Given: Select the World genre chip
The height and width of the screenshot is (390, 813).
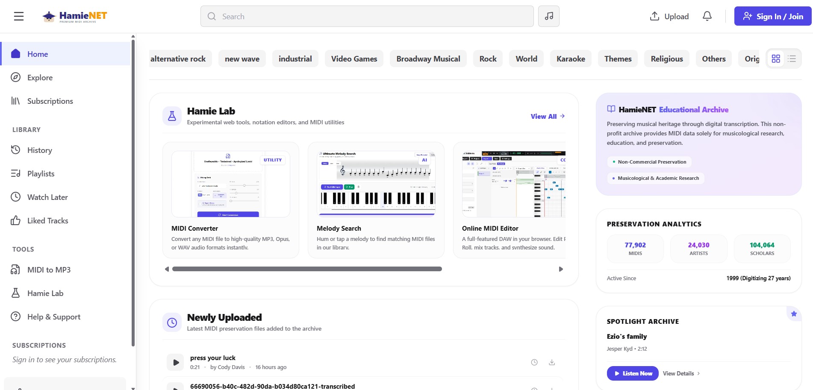Looking at the screenshot, I should pos(526,59).
